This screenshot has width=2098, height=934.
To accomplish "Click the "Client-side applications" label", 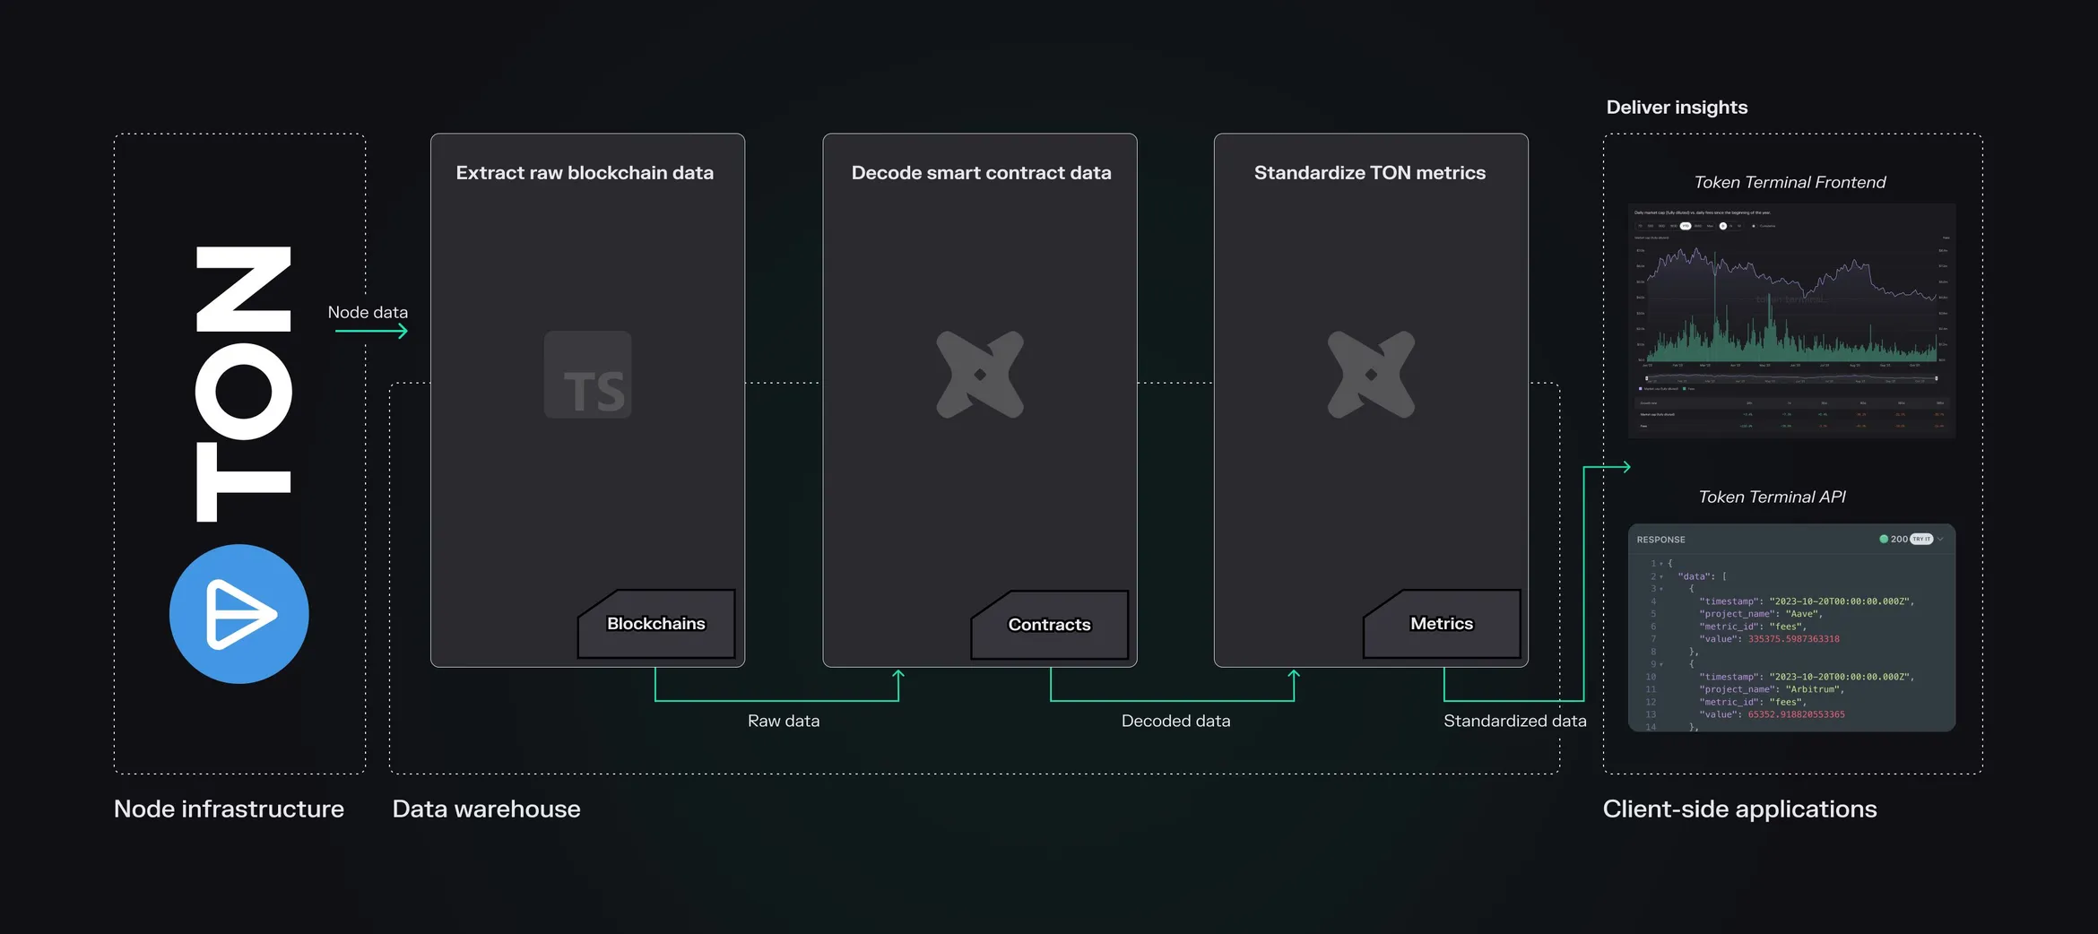I will (1739, 809).
